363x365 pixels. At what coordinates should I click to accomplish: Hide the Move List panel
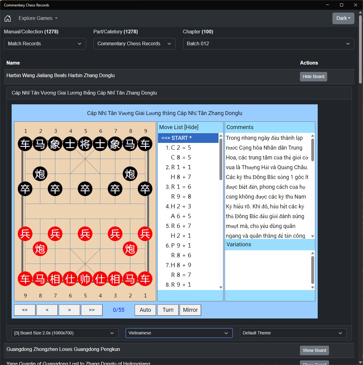pos(191,127)
